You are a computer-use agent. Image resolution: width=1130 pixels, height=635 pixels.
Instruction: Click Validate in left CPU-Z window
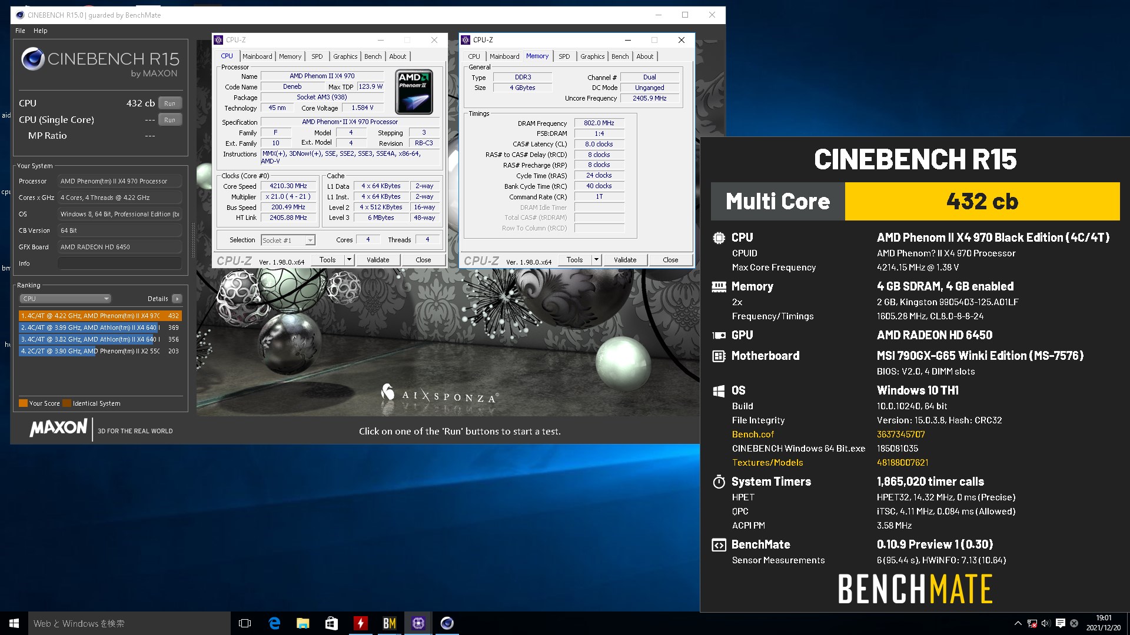(378, 260)
